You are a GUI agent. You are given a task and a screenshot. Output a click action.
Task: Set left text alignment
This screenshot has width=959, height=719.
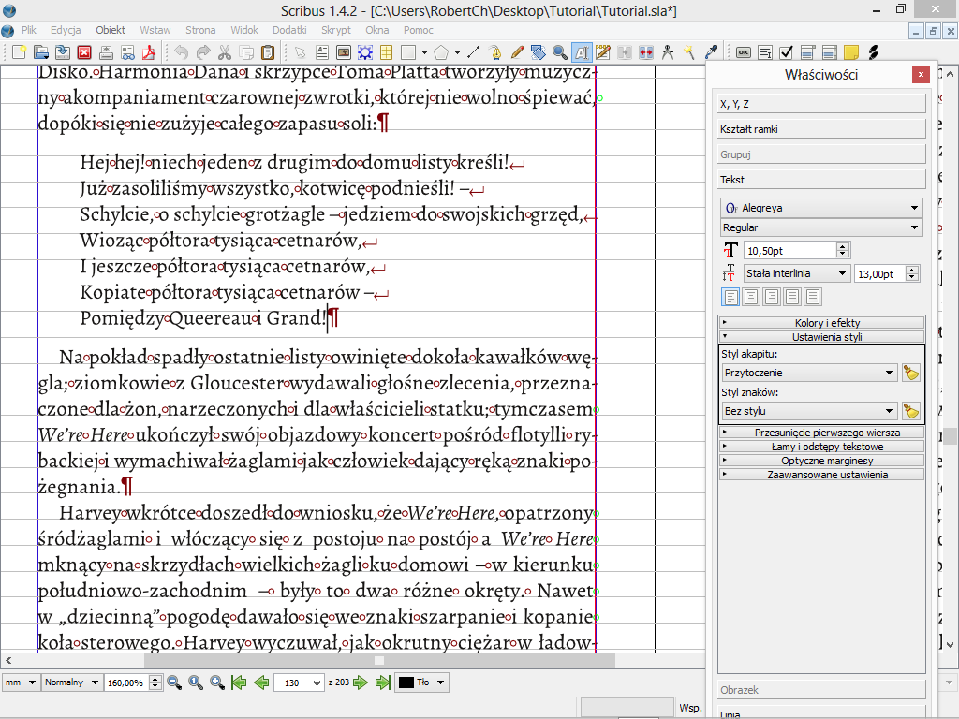730,298
